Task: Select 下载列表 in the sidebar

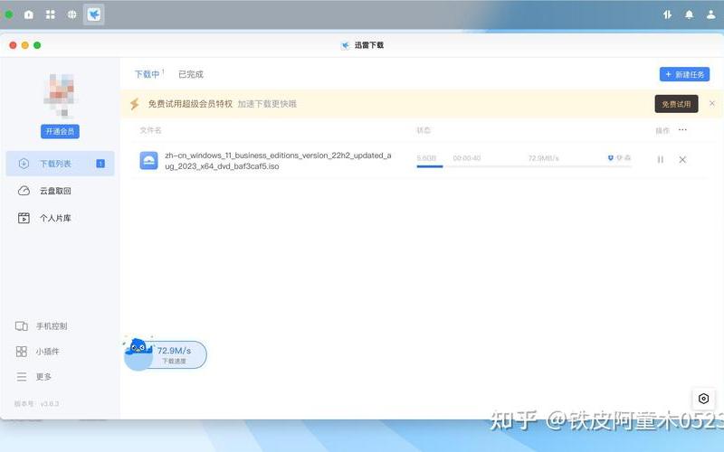Action: point(60,164)
